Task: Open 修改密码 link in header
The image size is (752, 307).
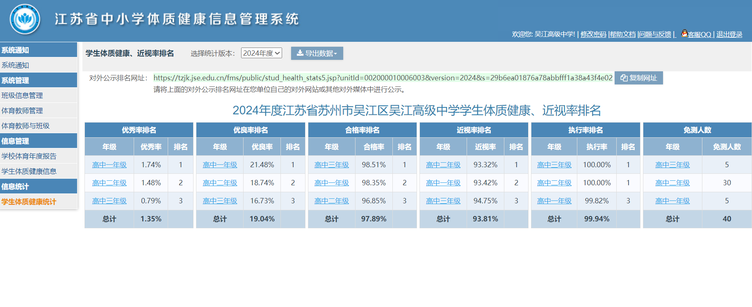Action: [x=593, y=34]
